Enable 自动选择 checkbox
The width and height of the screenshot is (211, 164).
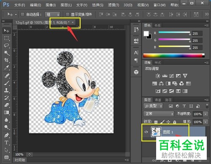(x=22, y=14)
